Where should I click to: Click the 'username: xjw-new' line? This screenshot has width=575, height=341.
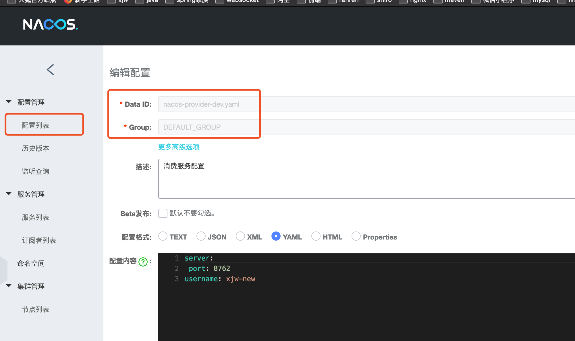[220, 279]
